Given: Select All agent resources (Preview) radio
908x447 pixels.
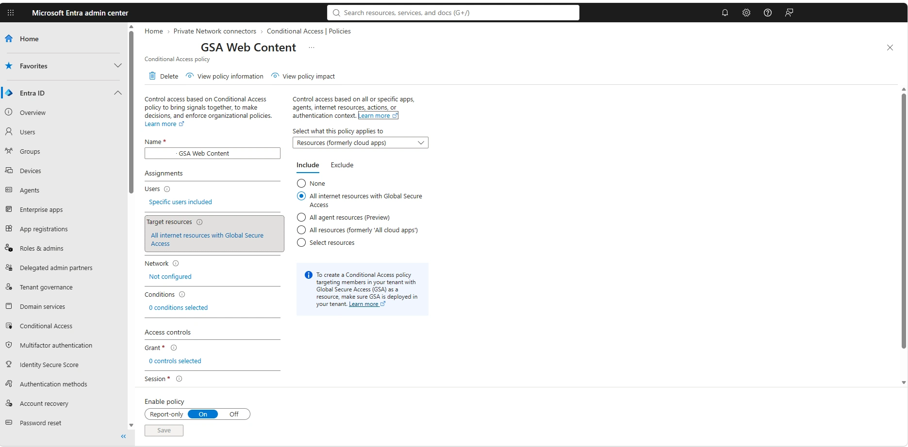Looking at the screenshot, I should pyautogui.click(x=301, y=217).
